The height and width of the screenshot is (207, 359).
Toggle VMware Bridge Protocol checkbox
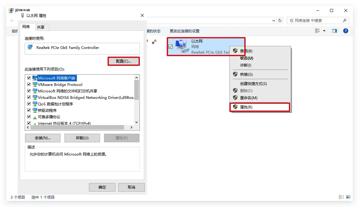29,84
